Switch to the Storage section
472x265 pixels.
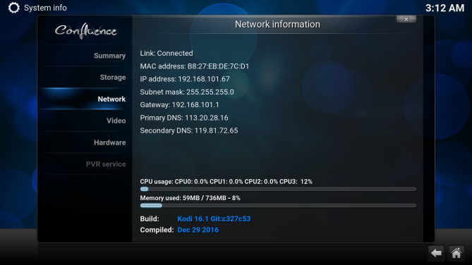click(x=113, y=78)
